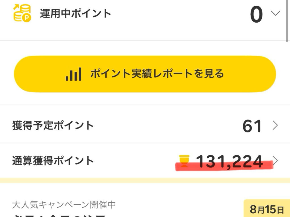The height and width of the screenshot is (217, 290).
Task: Select the 運用中ポイント label
Action: pos(75,14)
